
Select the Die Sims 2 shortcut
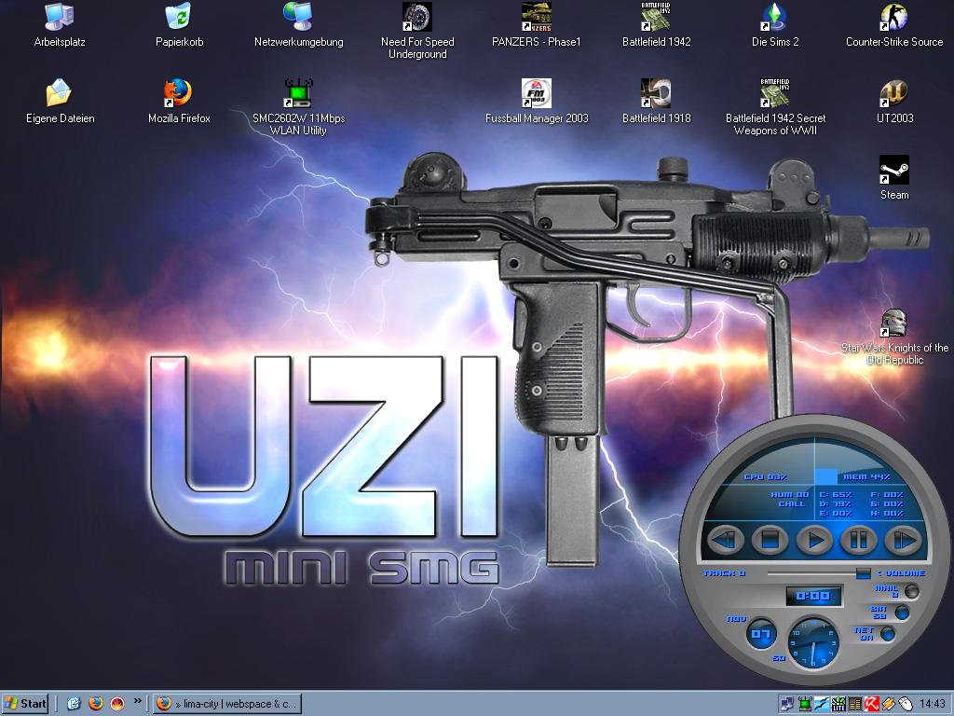point(774,16)
